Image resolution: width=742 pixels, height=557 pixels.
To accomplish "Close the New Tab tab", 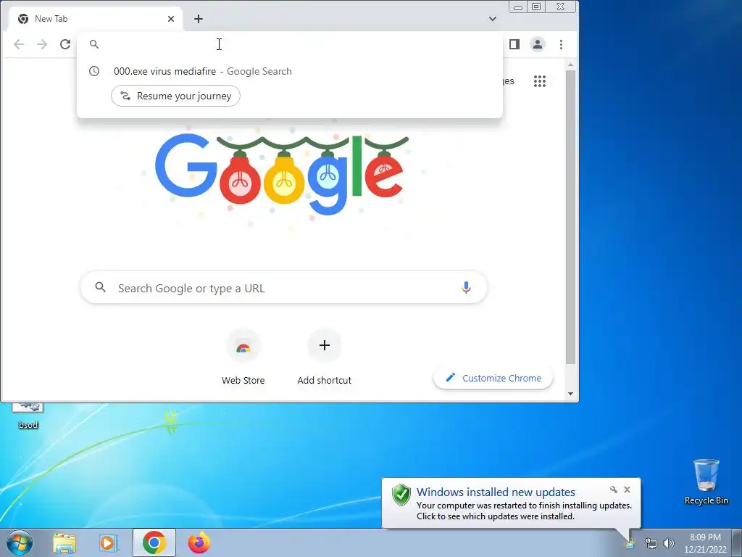I will click(x=171, y=19).
